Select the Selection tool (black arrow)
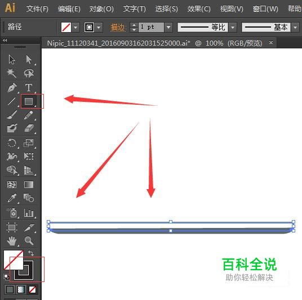302x300 pixels. point(12,59)
